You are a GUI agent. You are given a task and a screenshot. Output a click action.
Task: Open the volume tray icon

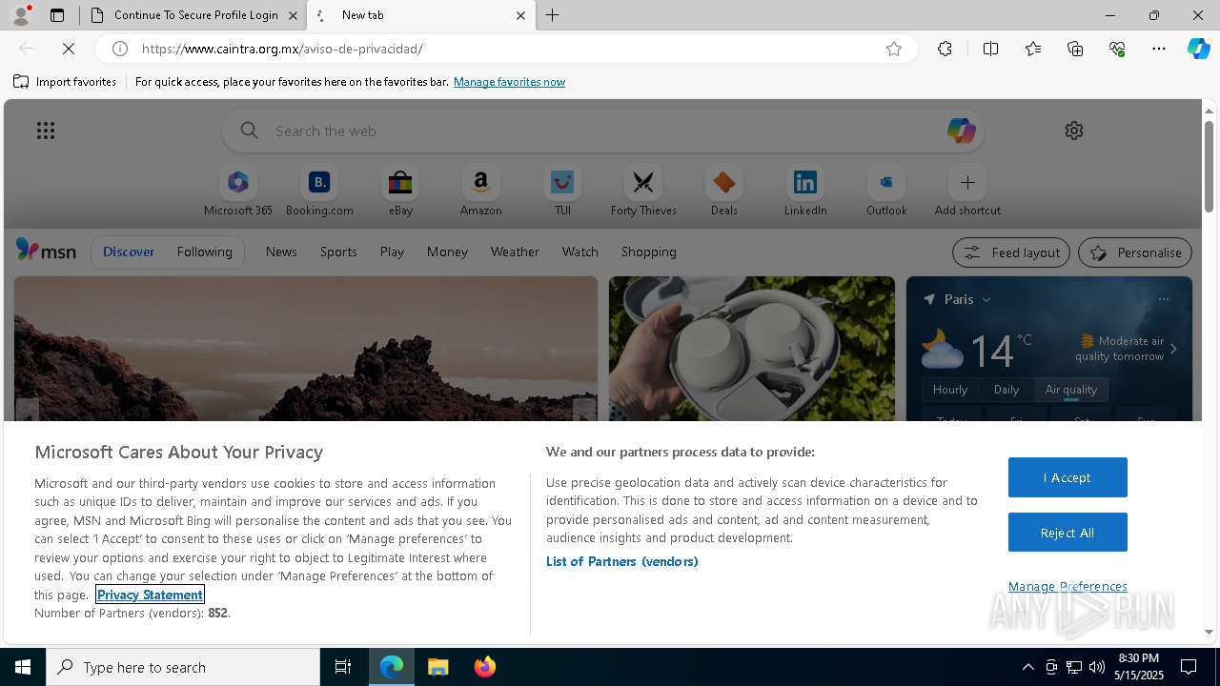pyautogui.click(x=1097, y=667)
